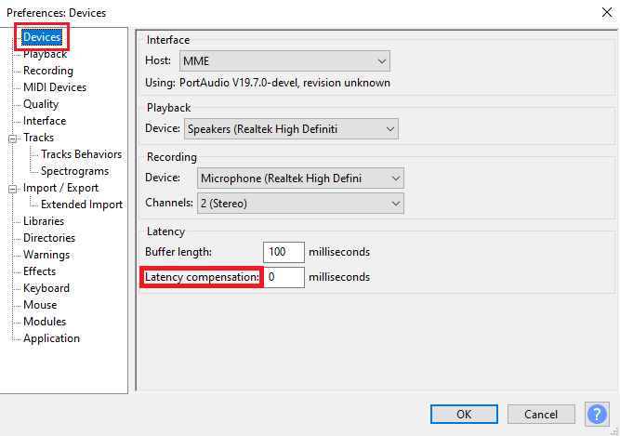Open the Playback Device dropdown for Speakers
The width and height of the screenshot is (620, 436).
[291, 129]
